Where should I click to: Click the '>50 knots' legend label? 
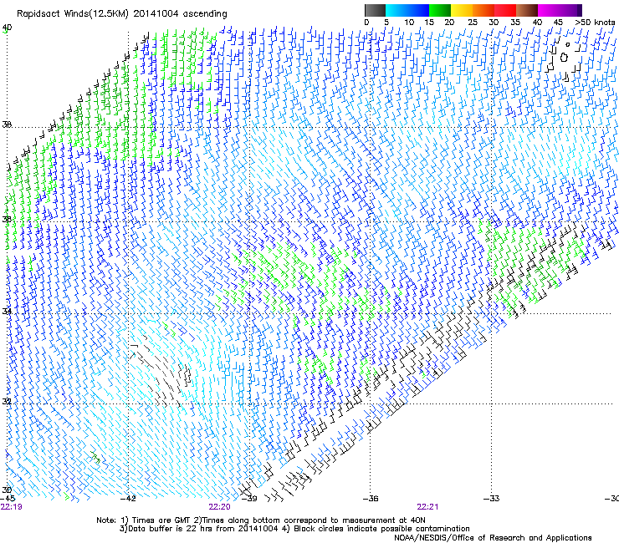pyautogui.click(x=595, y=23)
